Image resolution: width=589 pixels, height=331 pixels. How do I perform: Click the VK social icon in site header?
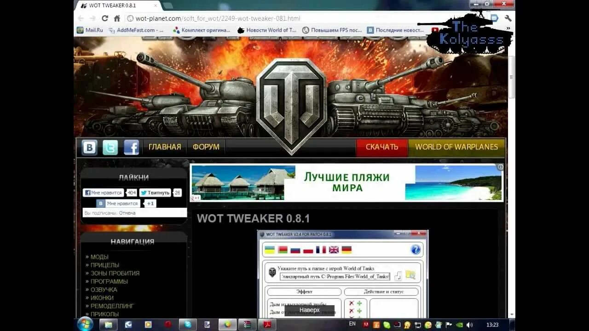pos(89,148)
